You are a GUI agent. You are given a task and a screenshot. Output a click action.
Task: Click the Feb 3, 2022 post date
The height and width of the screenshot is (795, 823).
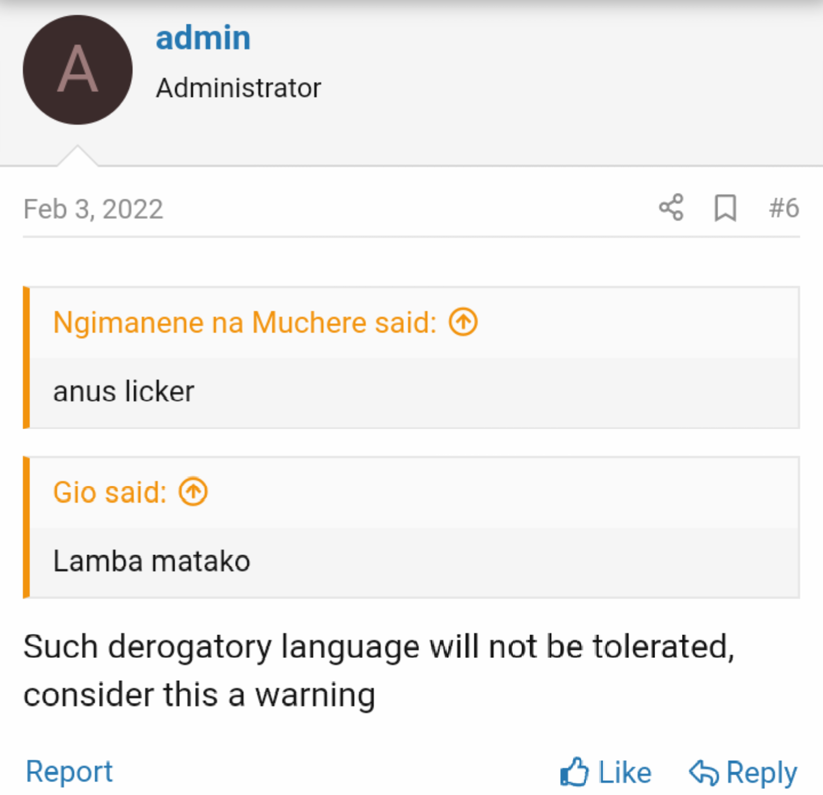click(x=93, y=209)
